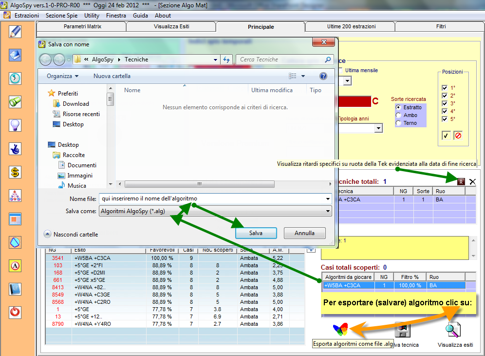Viewport: 485px width, 356px height.
Task: Click Esporta algoritmi butterfly icon
Action: pos(340,329)
